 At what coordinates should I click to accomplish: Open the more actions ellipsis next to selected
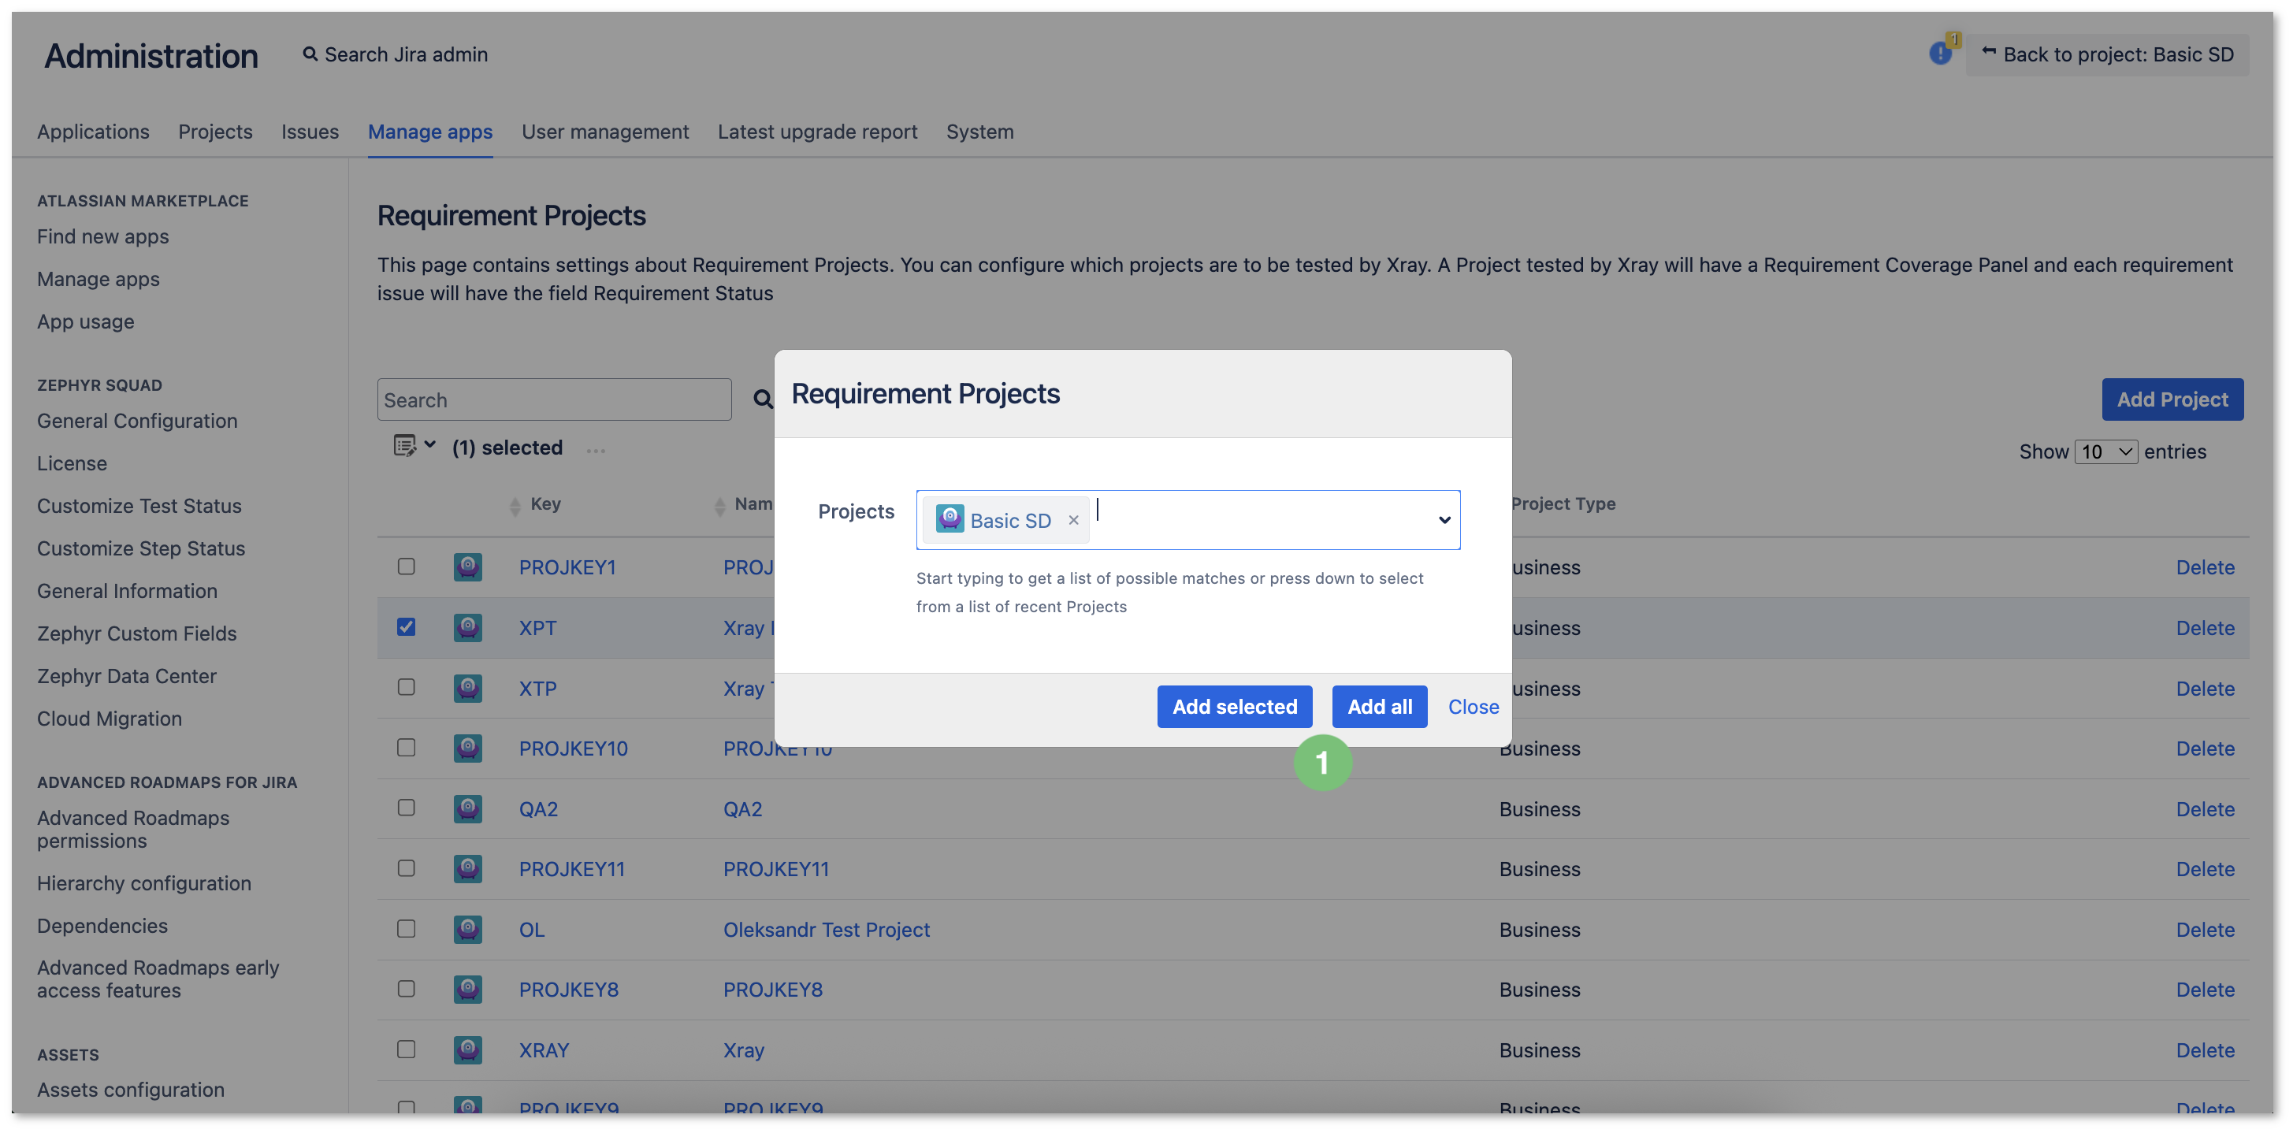(596, 451)
